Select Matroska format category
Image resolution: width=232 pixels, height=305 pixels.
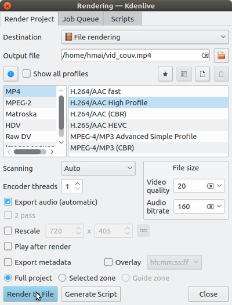30,114
